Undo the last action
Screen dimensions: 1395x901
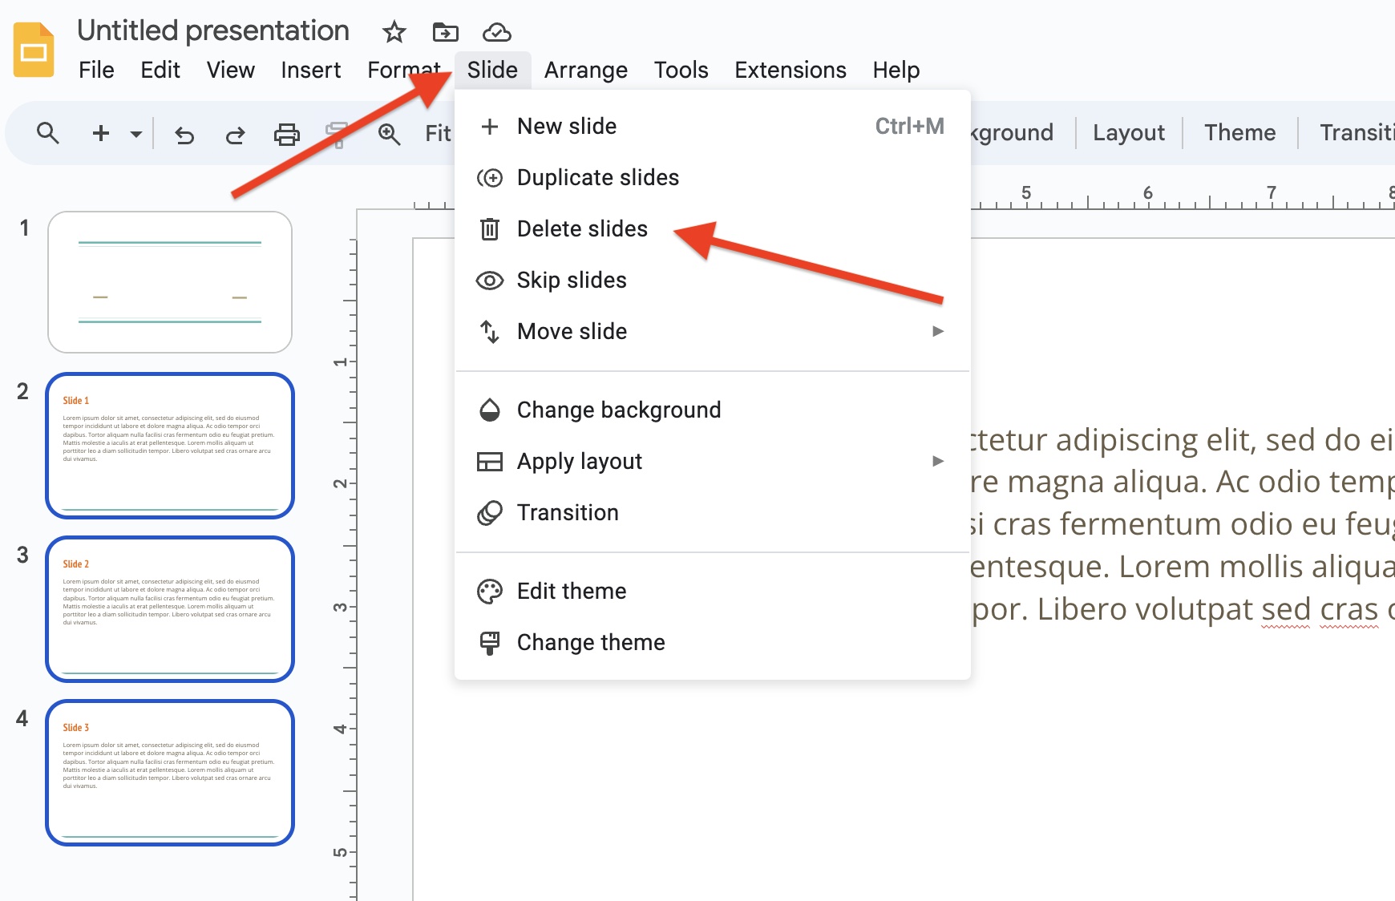[184, 135]
